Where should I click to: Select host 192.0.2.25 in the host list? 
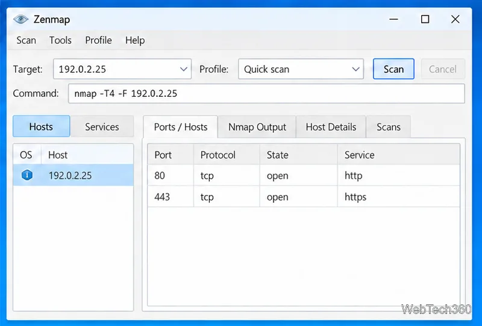(x=73, y=175)
